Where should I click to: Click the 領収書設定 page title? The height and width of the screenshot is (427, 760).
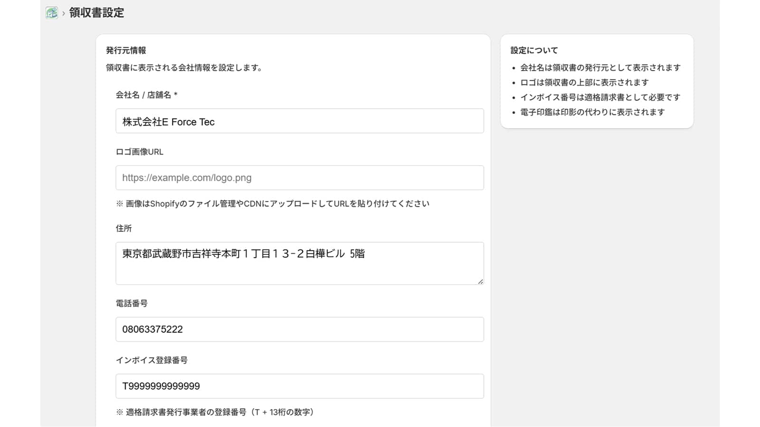[x=96, y=13]
